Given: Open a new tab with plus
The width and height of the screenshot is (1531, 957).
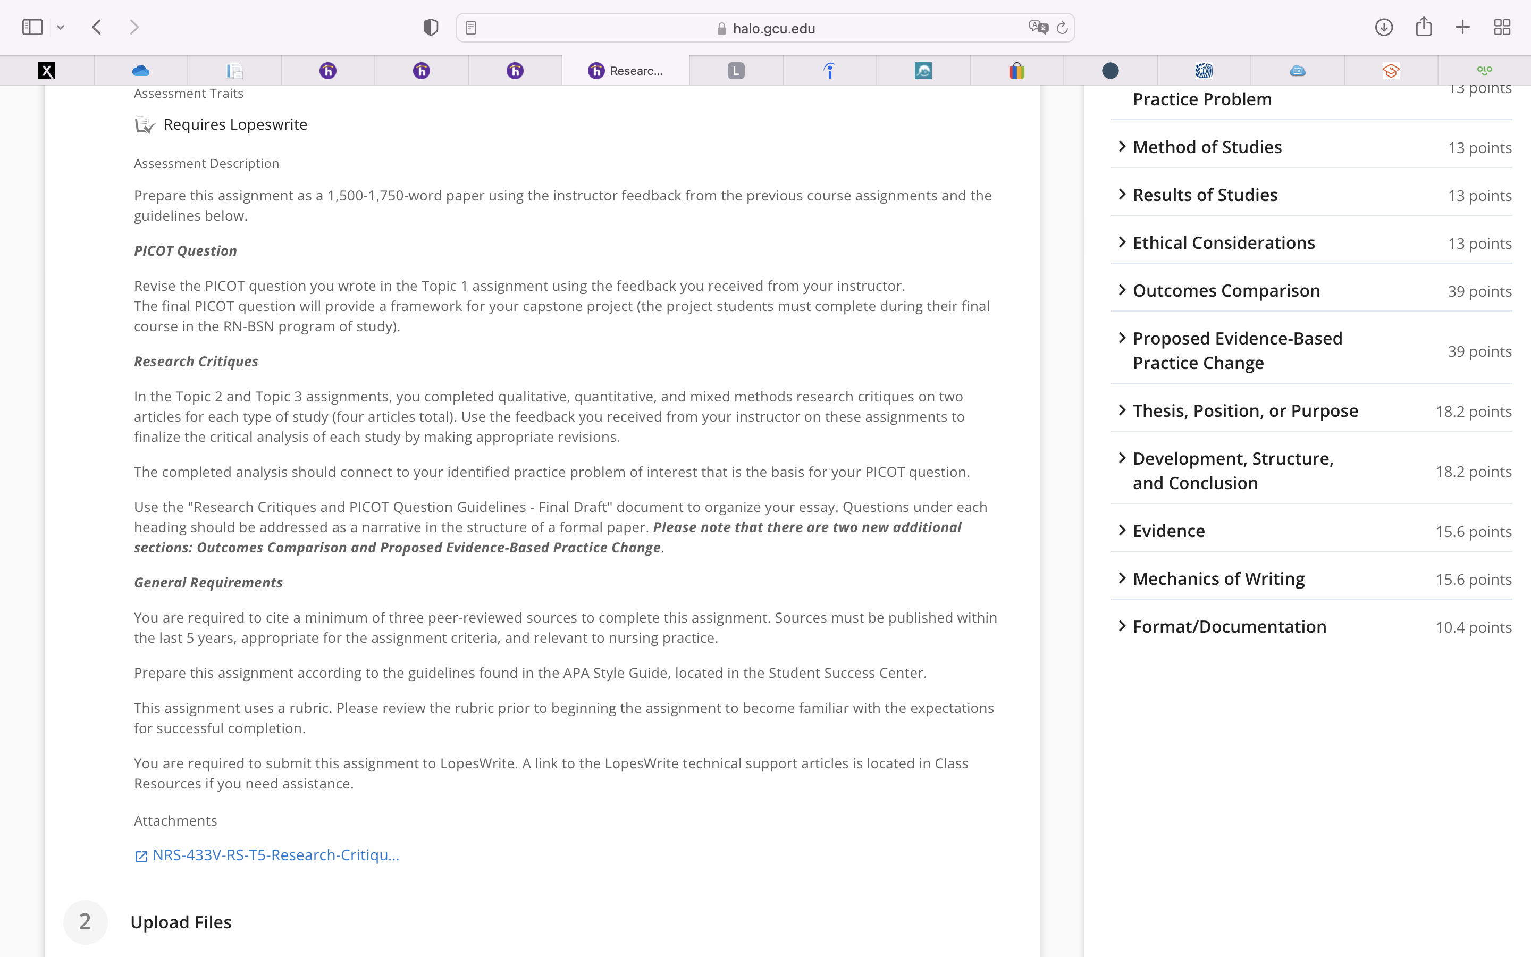Looking at the screenshot, I should (x=1462, y=27).
